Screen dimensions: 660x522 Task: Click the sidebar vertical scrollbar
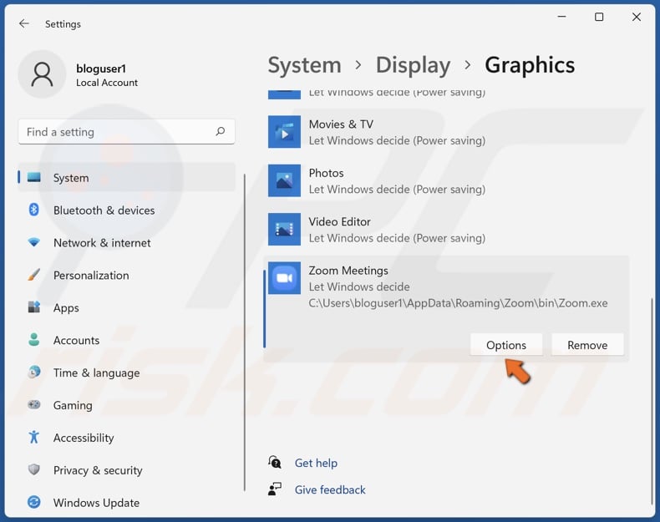pos(244,332)
